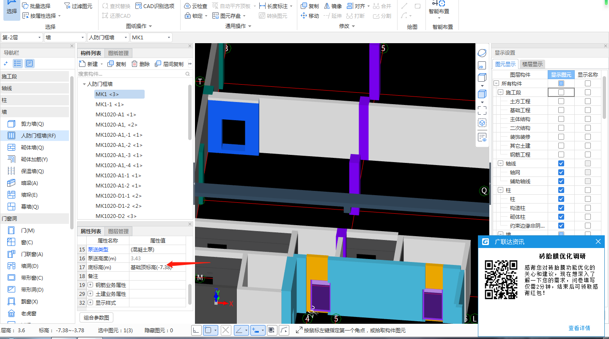The image size is (609, 339).
Task: Open 图纸操作 group menu
Action: tap(139, 26)
